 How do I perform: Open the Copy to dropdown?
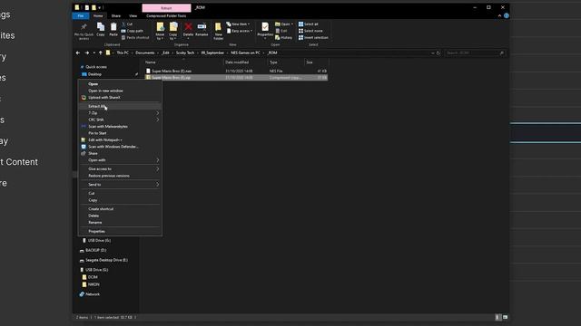coord(173,38)
